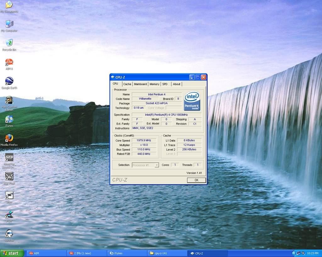
Task: Launch the Mozilla Firefox desktop shortcut
Action: (x=9, y=138)
